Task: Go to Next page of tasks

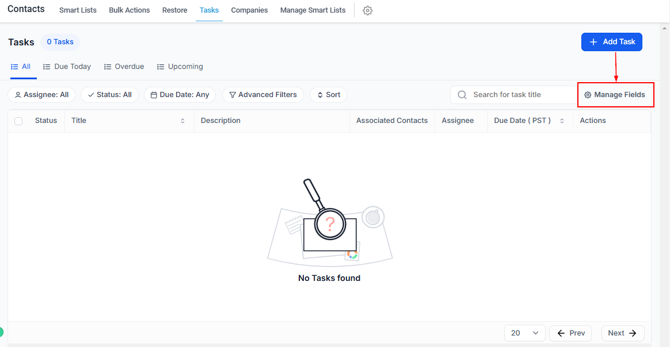Action: pos(622,333)
